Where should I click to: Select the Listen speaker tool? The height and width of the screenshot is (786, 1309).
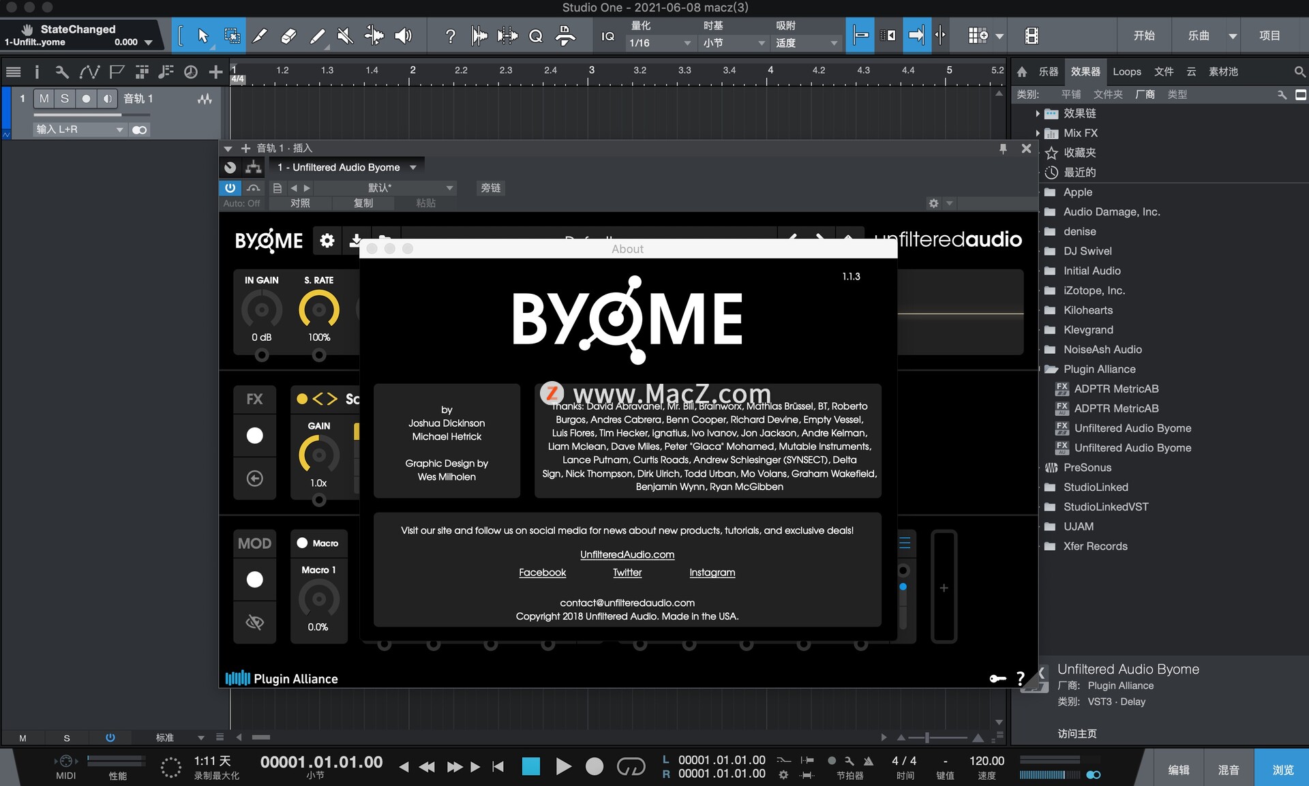tap(404, 35)
